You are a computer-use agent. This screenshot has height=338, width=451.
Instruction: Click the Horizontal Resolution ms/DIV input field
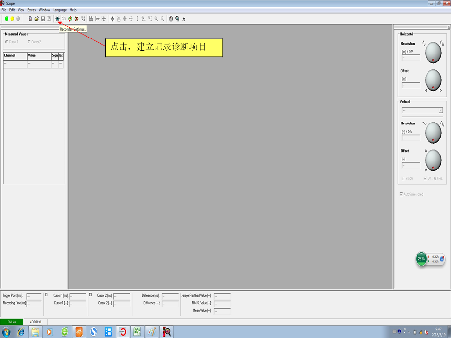410,57
